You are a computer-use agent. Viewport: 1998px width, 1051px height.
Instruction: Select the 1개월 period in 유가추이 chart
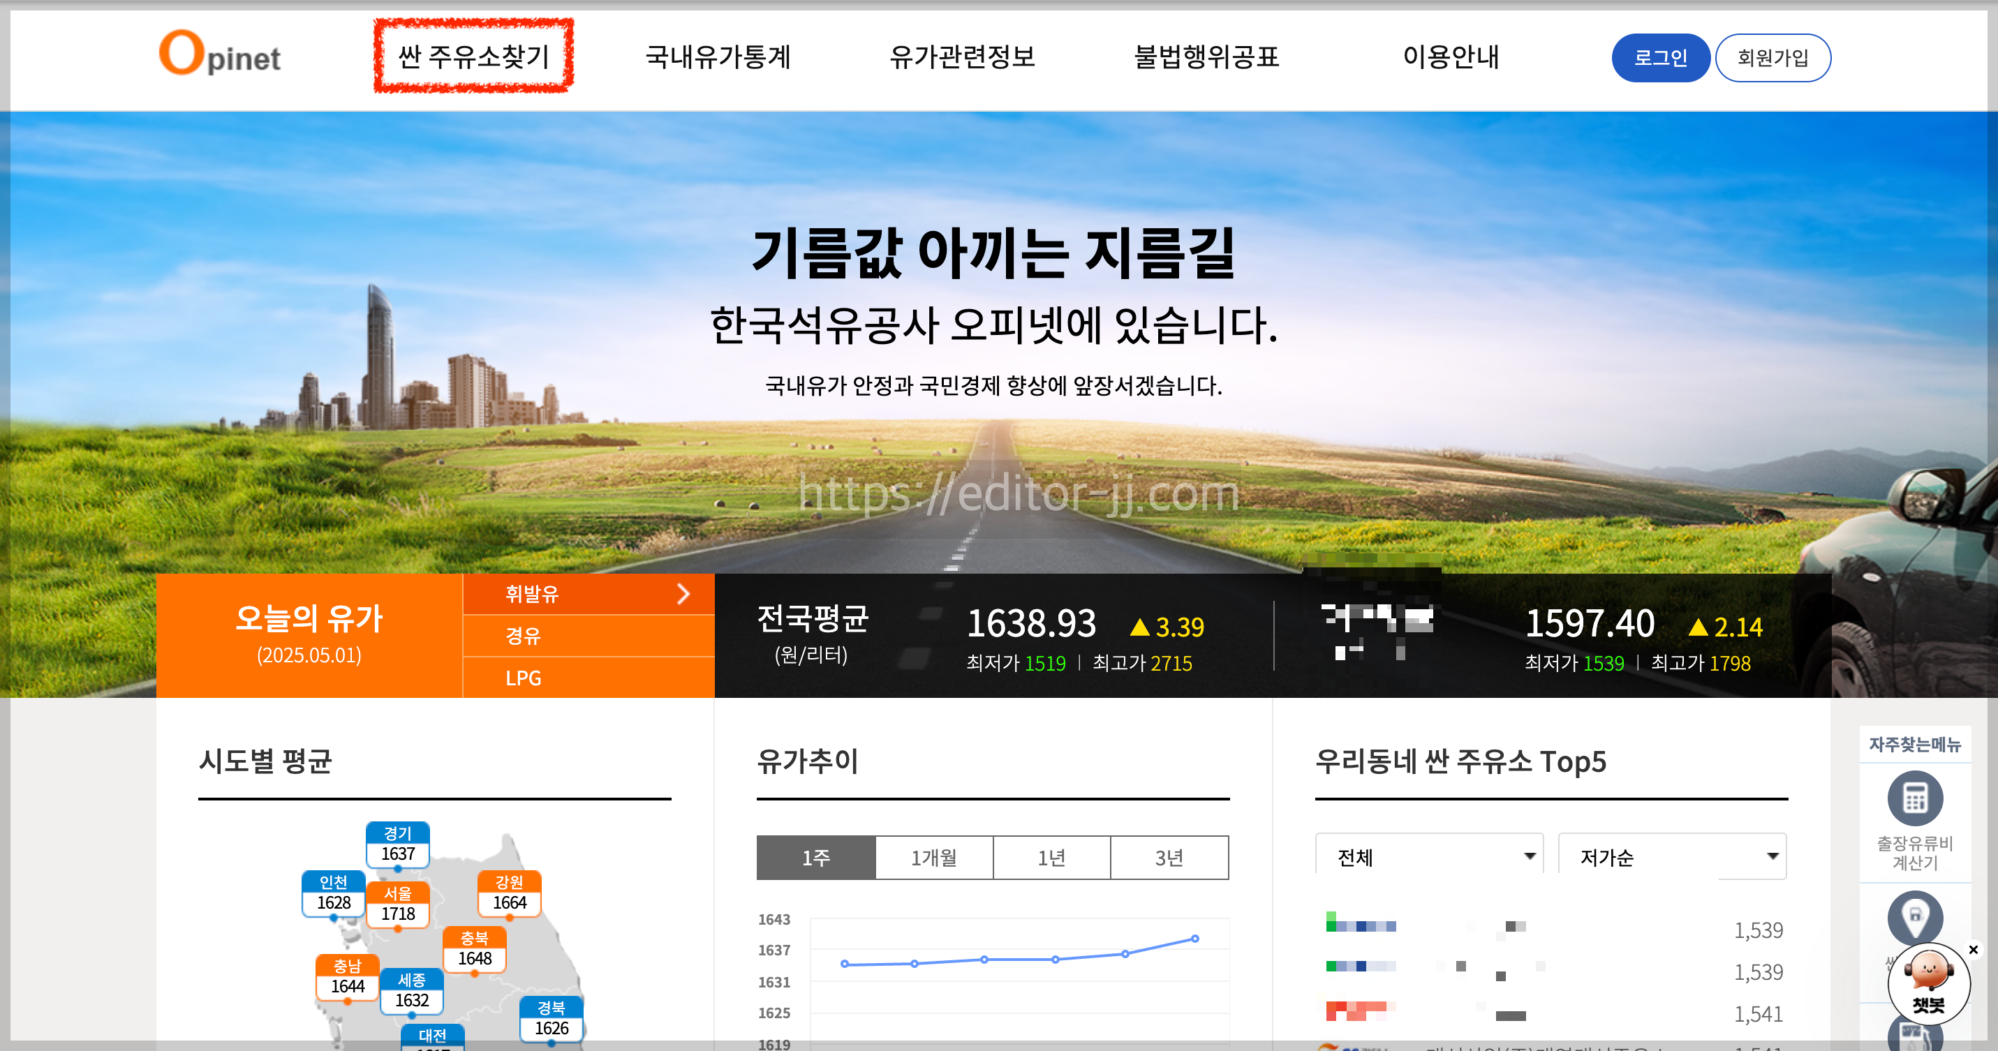point(934,857)
